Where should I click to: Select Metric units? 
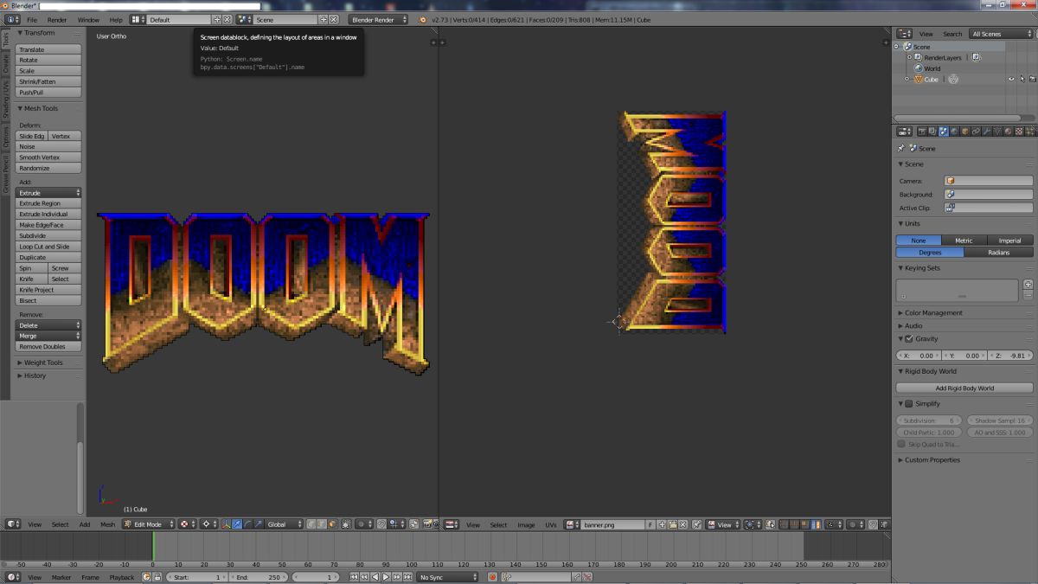(964, 241)
